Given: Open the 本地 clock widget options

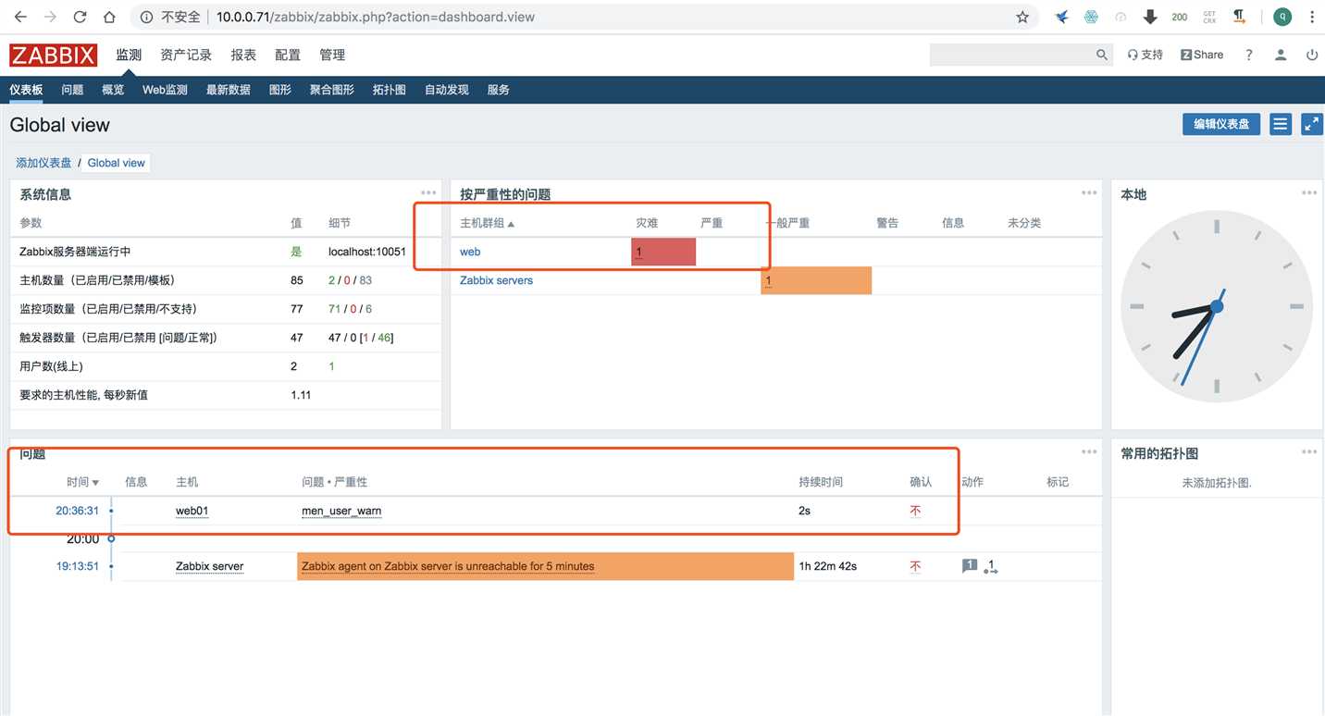Looking at the screenshot, I should pyautogui.click(x=1309, y=192).
